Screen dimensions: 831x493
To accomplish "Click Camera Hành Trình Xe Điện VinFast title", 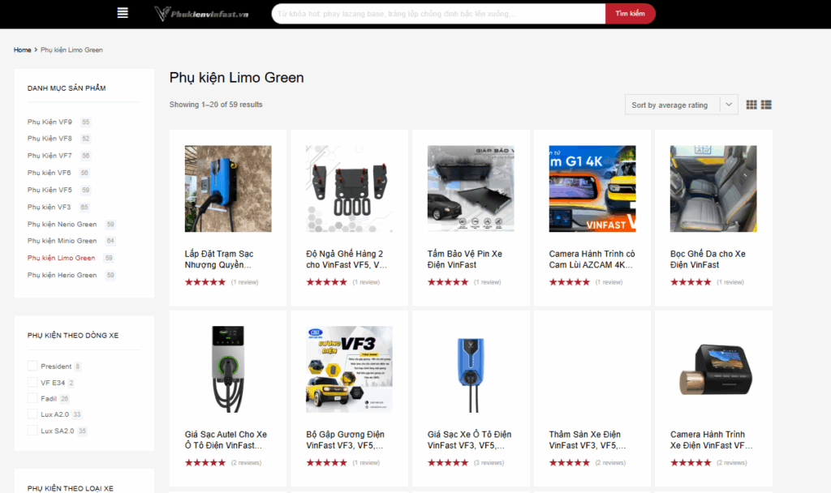I will pyautogui.click(x=711, y=440).
